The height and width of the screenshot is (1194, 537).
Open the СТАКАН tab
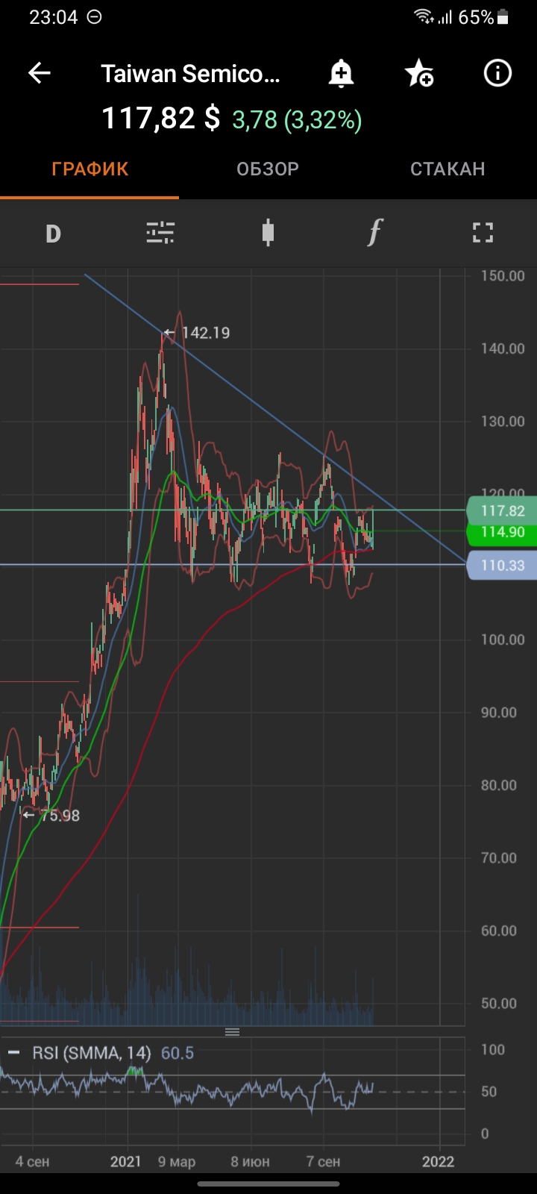pyautogui.click(x=447, y=169)
